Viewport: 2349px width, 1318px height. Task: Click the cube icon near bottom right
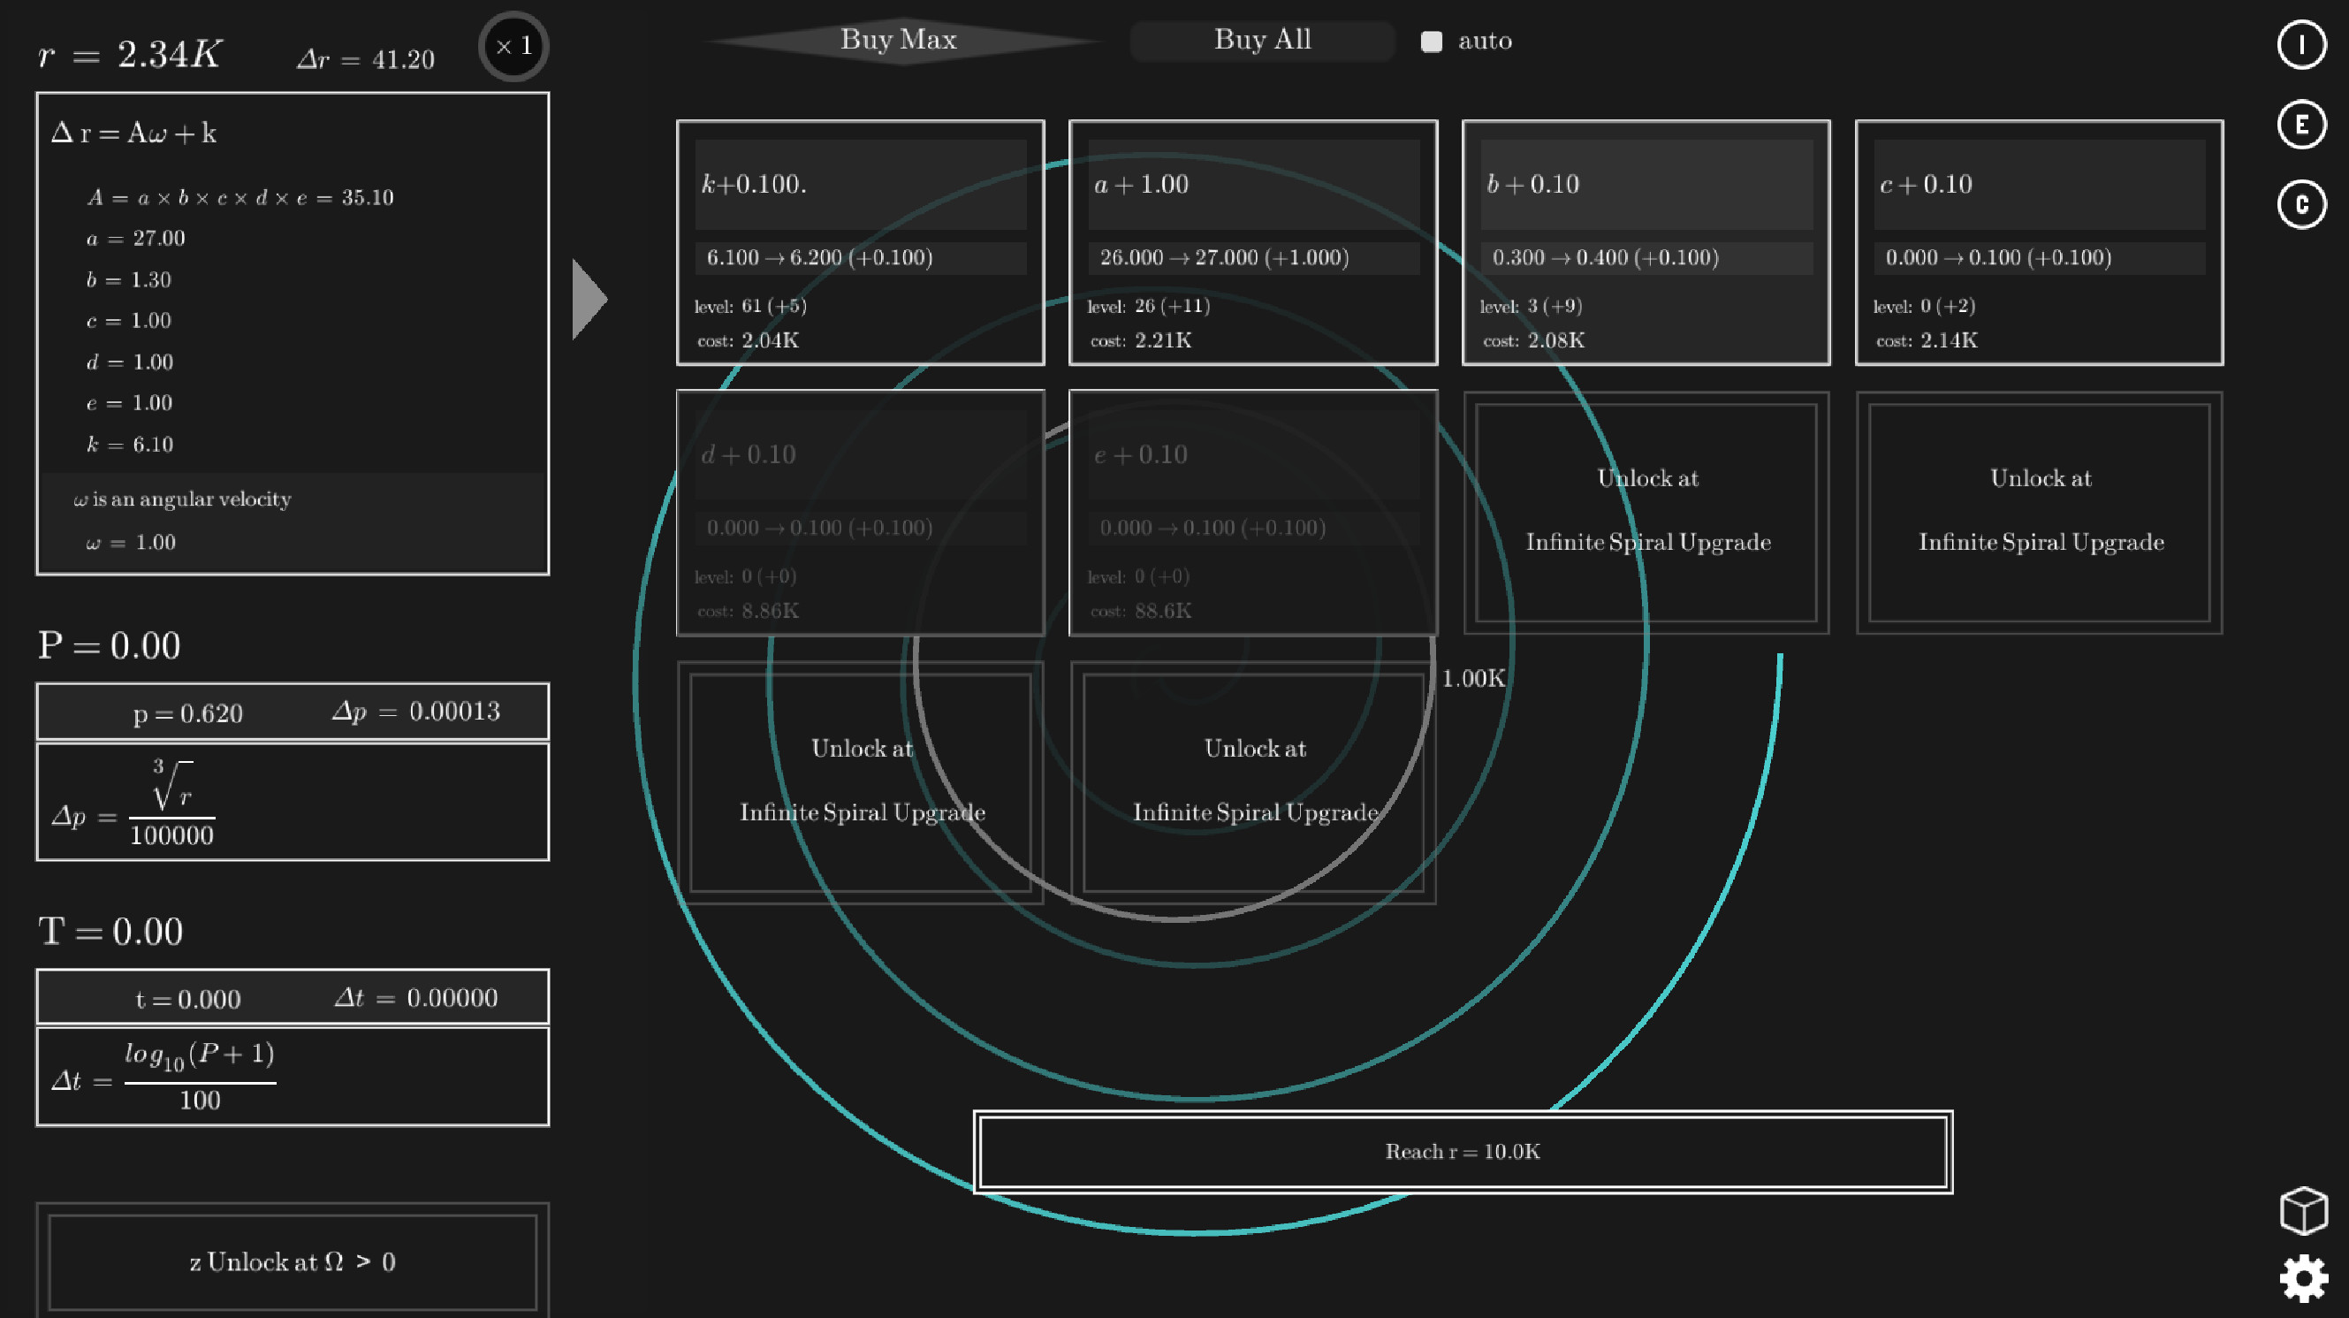pos(2303,1209)
